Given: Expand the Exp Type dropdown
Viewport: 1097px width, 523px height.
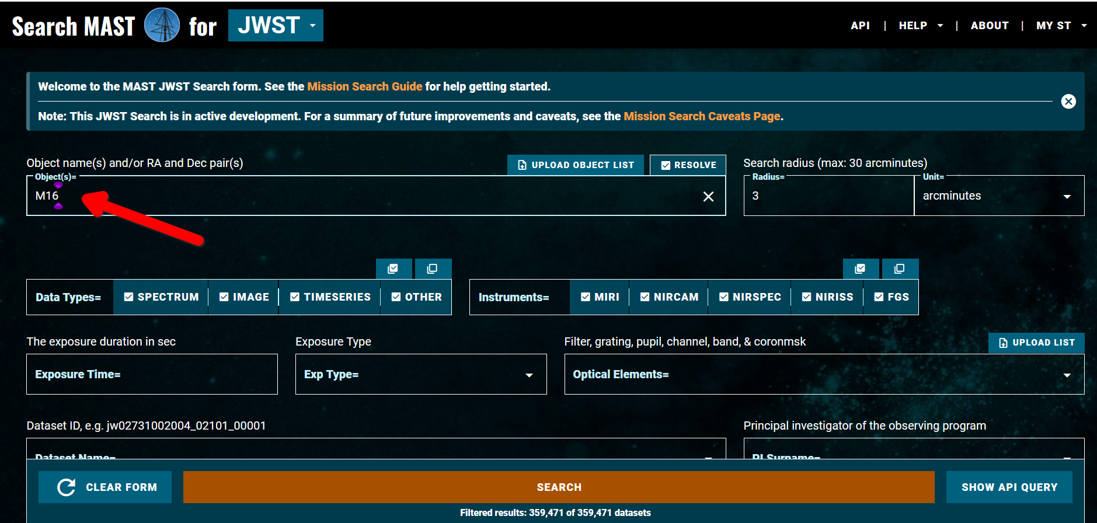Looking at the screenshot, I should point(421,374).
